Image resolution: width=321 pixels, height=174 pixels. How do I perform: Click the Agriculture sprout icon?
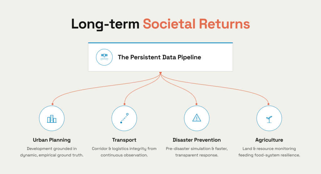269,118
